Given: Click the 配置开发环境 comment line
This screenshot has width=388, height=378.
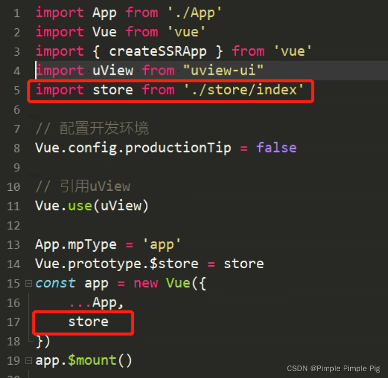Looking at the screenshot, I should coord(92,129).
